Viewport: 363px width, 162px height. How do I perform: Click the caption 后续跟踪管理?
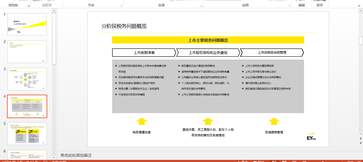[274, 132]
